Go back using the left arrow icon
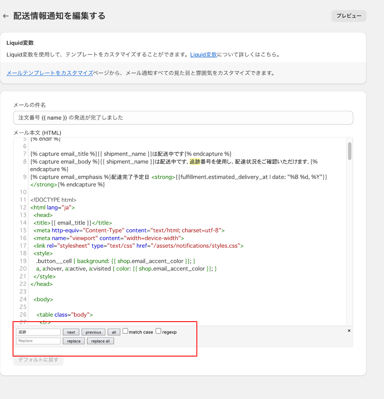Viewport: 384px width, 399px height. [6, 16]
